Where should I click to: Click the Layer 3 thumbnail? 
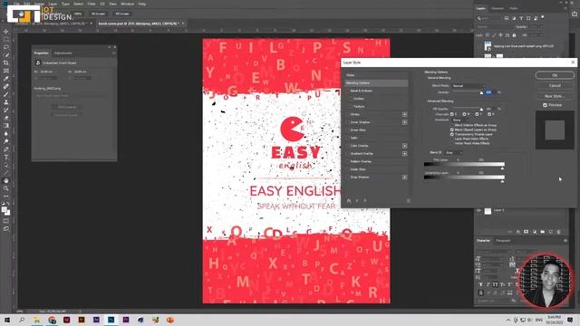(488, 211)
